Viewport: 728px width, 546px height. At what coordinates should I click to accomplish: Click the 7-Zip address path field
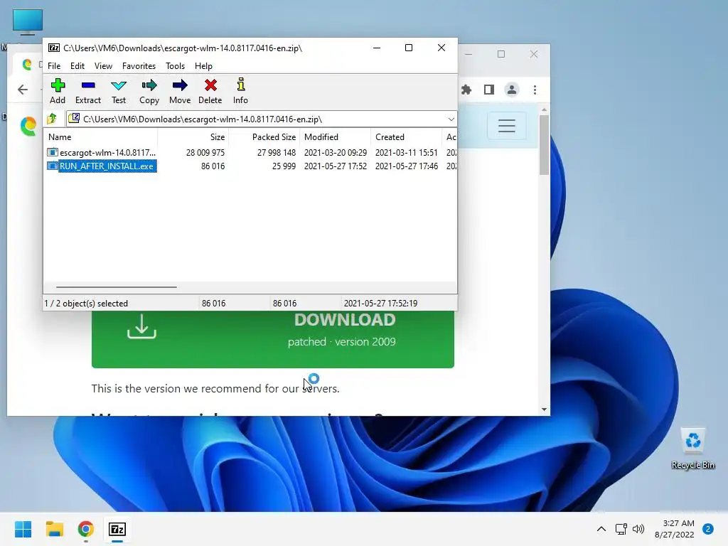coord(262,119)
